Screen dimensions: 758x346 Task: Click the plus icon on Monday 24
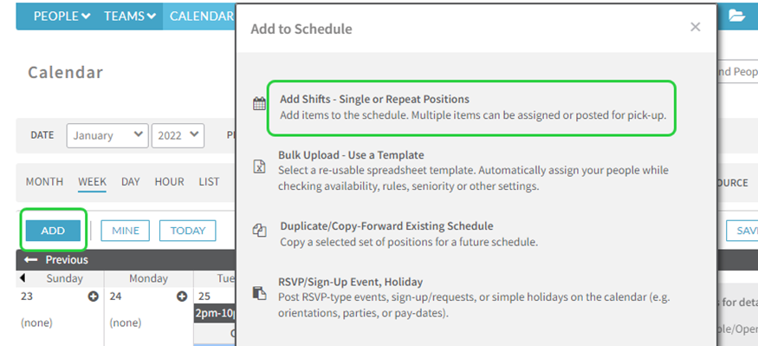point(182,297)
